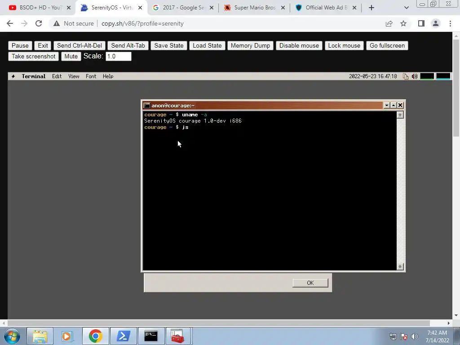The height and width of the screenshot is (345, 460).
Task: Minimize the anon@courage terminal window
Action: (387, 105)
